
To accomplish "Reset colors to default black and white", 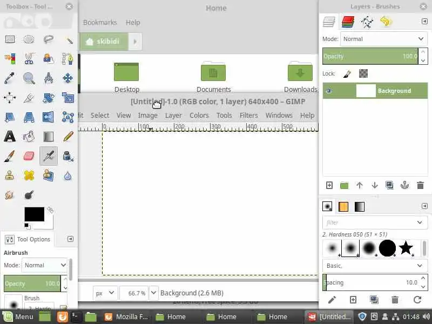I will [28, 226].
